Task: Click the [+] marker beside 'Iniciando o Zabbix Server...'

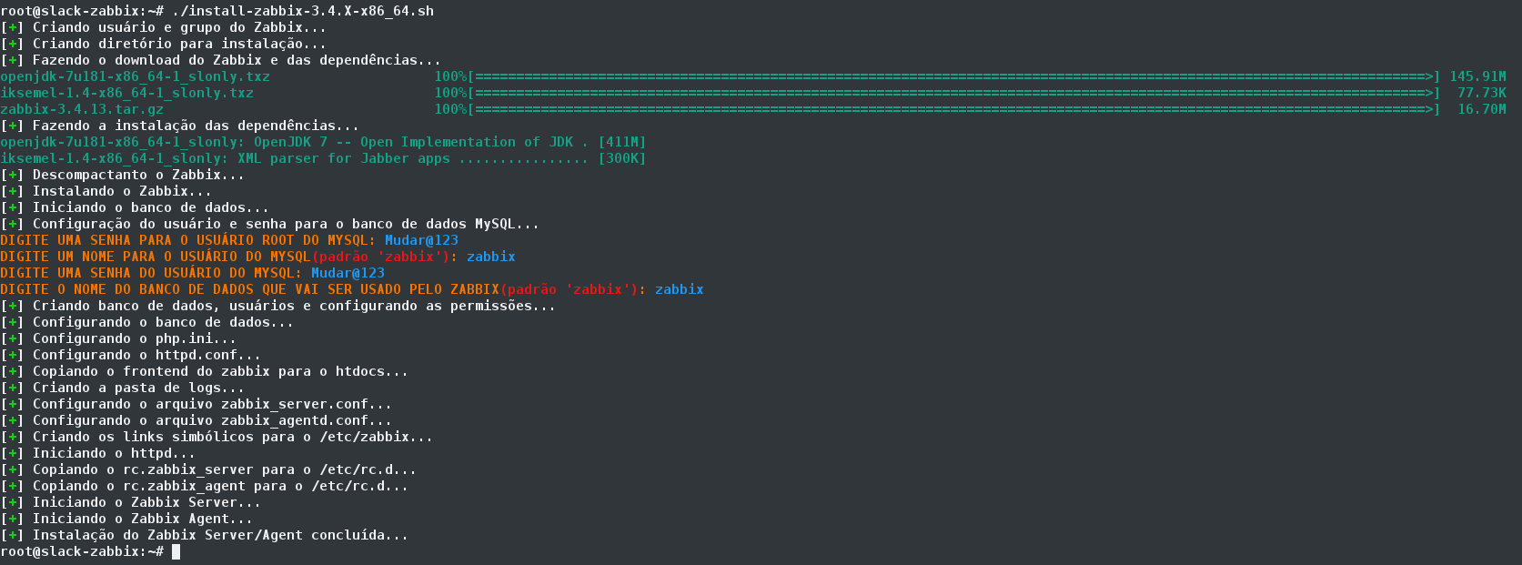Action: [12, 502]
